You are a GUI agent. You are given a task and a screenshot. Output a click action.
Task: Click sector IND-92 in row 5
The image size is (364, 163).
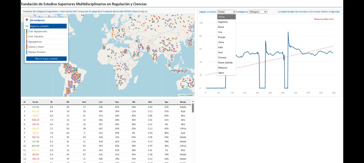(x=35, y=124)
